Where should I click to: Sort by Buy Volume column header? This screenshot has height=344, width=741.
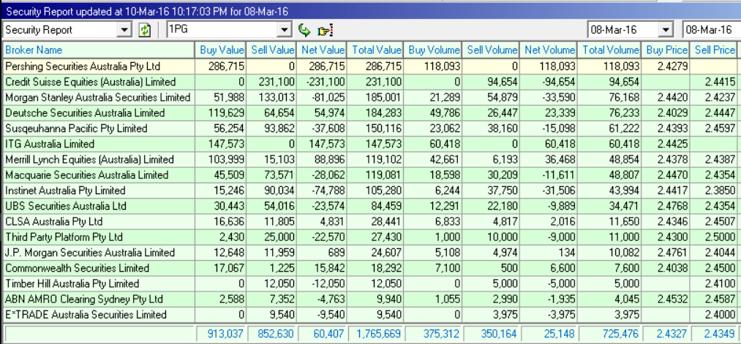click(x=432, y=50)
